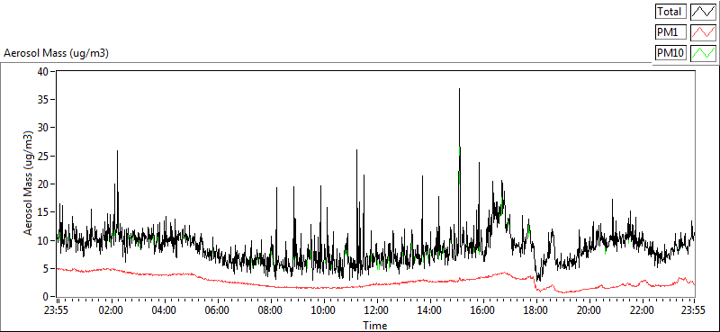
Task: Open the PM10 green line style swatch
Action: (x=704, y=53)
